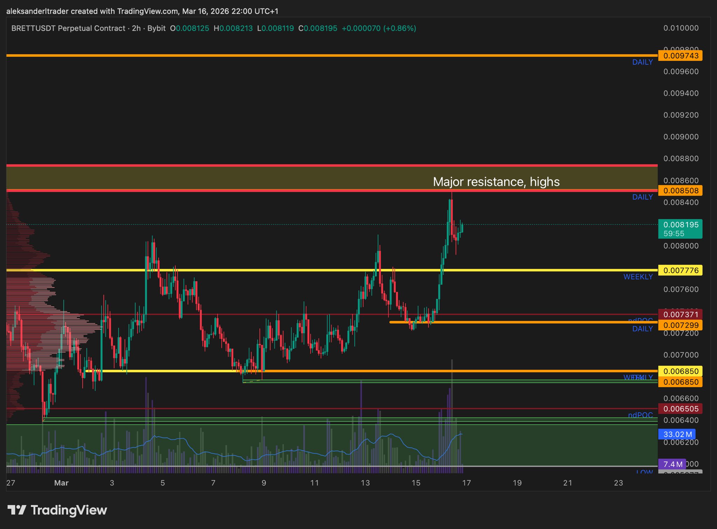Click the TradingView logo icon
This screenshot has height=529, width=717.
pyautogui.click(x=17, y=510)
